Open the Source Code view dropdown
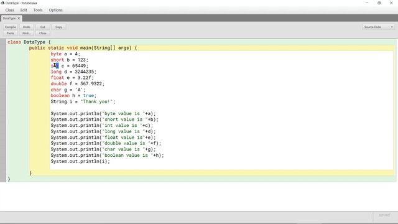The height and width of the screenshot is (224, 398). click(x=378, y=27)
